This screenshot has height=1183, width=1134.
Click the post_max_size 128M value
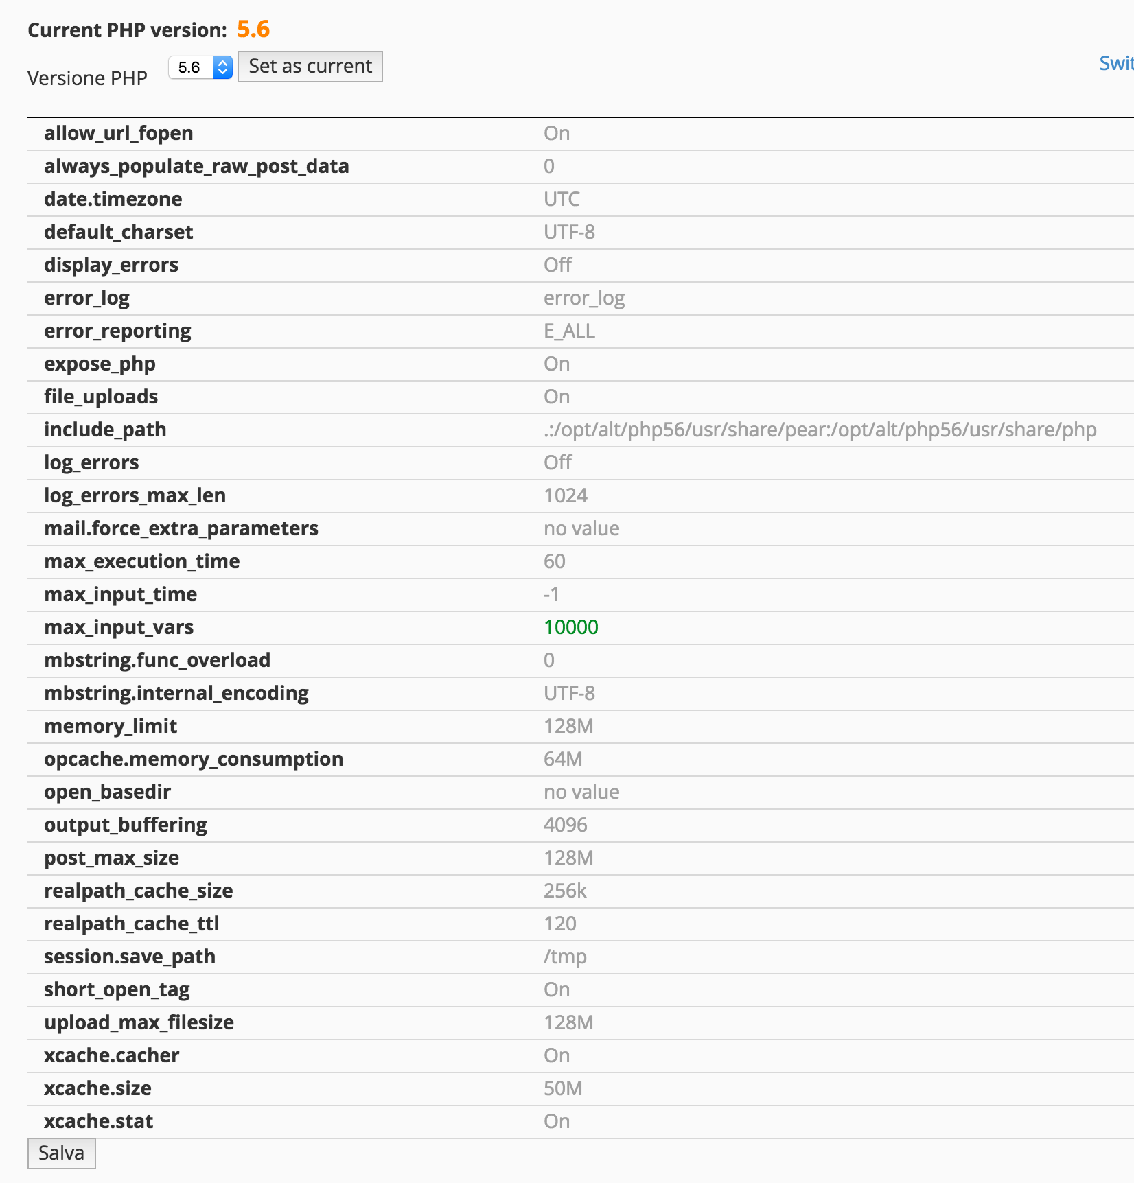point(568,858)
